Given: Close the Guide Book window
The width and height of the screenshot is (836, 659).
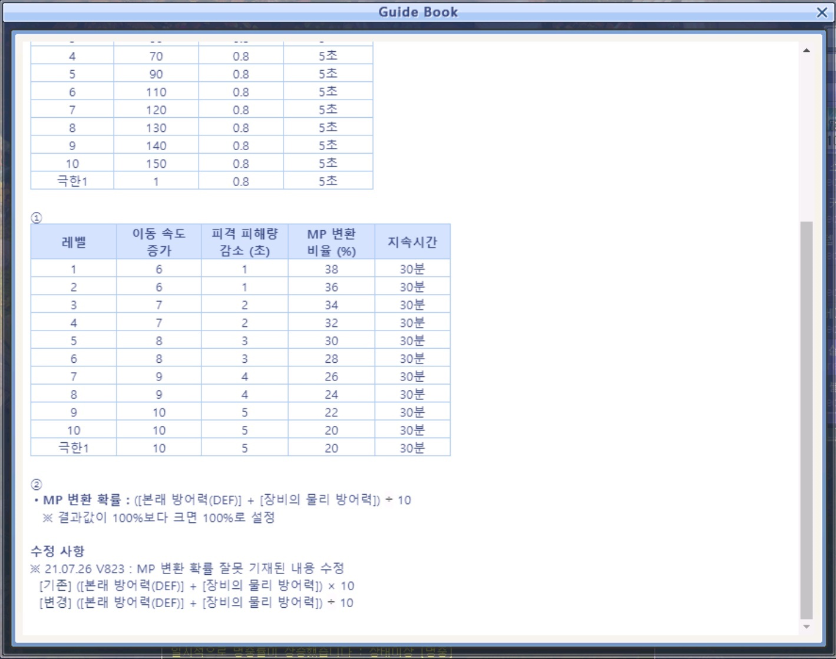Looking at the screenshot, I should coord(822,12).
